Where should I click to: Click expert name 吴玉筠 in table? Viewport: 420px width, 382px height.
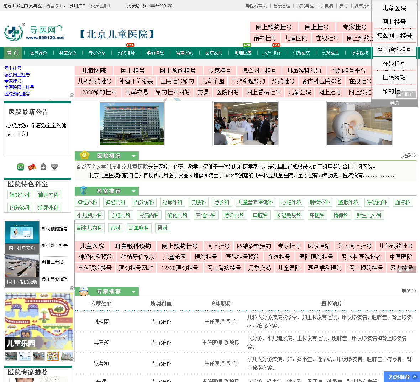coord(101,342)
